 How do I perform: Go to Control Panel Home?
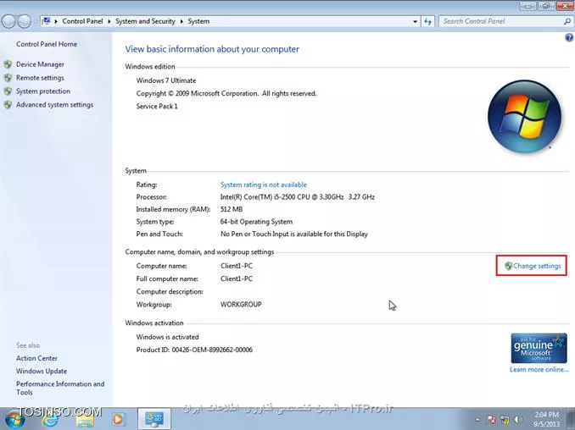(x=47, y=44)
